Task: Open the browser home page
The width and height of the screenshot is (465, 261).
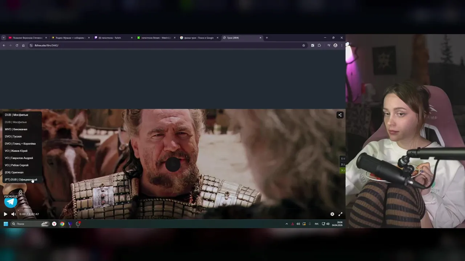Action: pos(23,45)
